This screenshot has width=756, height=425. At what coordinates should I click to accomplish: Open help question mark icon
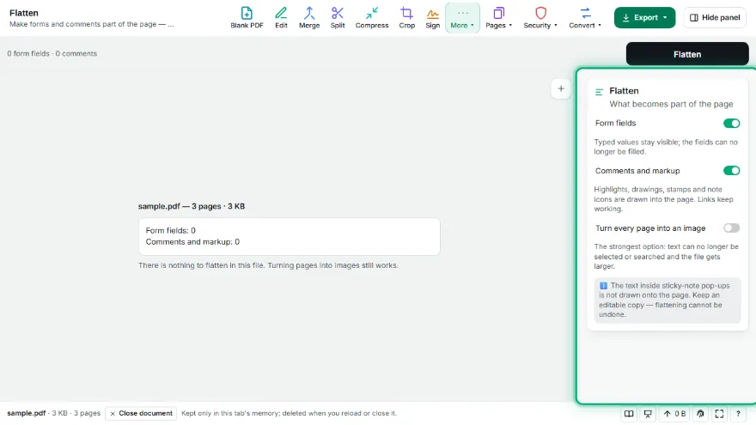pos(738,414)
